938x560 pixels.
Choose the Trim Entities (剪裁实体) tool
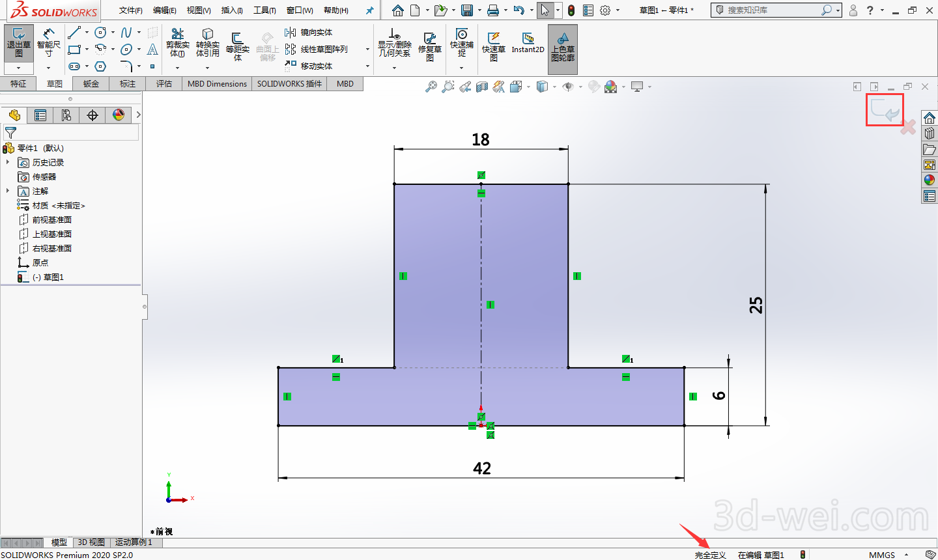(177, 42)
